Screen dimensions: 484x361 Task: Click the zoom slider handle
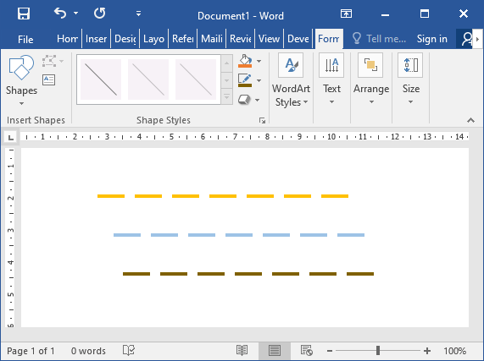tap(378, 351)
